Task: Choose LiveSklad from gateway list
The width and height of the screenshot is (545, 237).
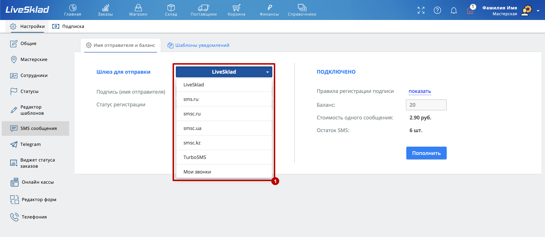Action: (224, 85)
